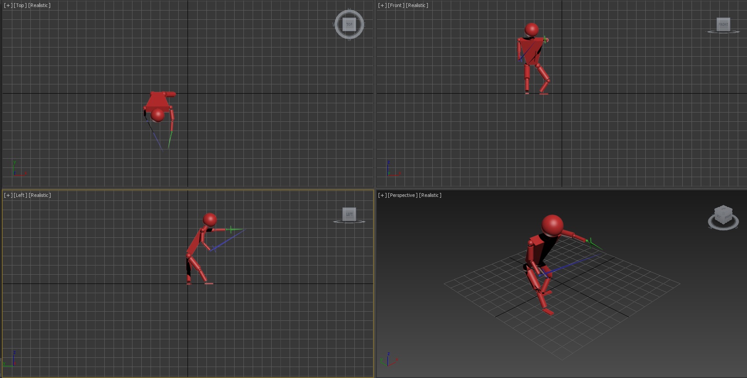
Task: Open the [+] menu in Top viewport
Action: click(8, 5)
